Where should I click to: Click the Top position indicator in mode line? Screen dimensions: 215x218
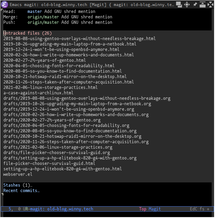click(x=143, y=209)
